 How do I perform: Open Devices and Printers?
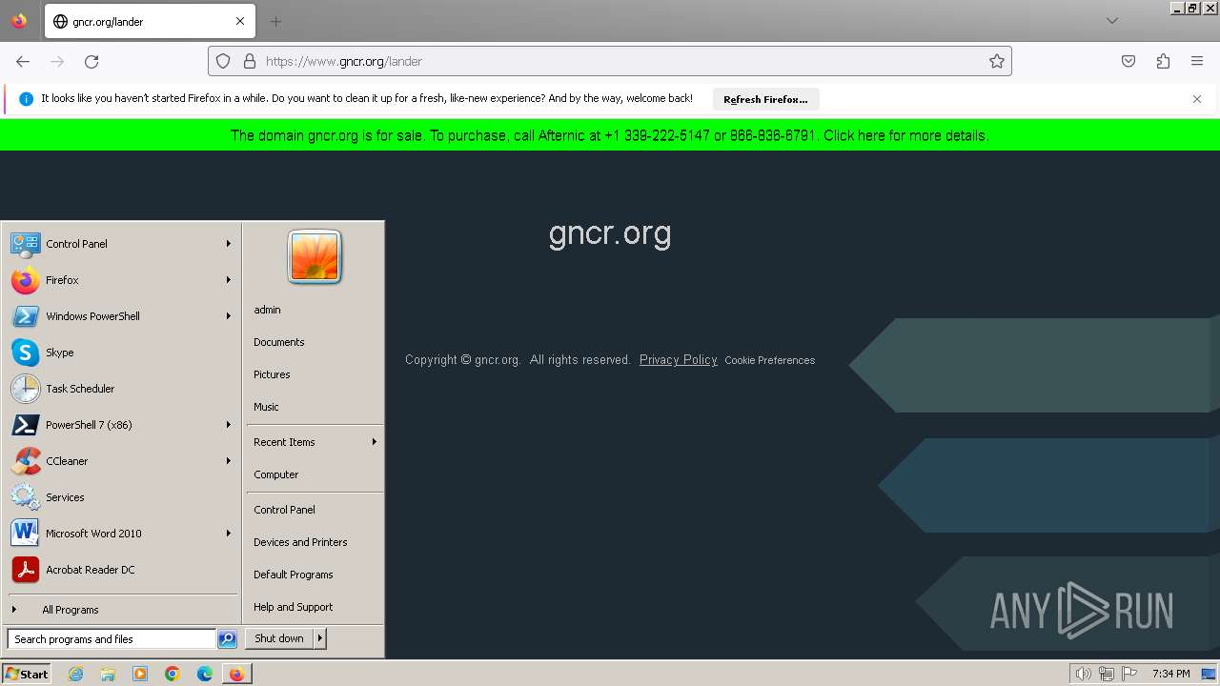(300, 542)
